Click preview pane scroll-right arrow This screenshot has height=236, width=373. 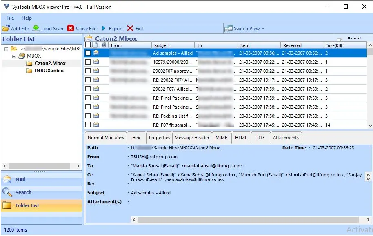pyautogui.click(x=369, y=220)
